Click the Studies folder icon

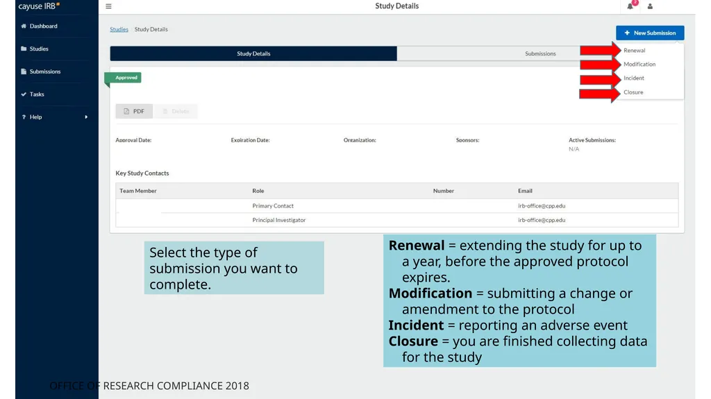[24, 49]
